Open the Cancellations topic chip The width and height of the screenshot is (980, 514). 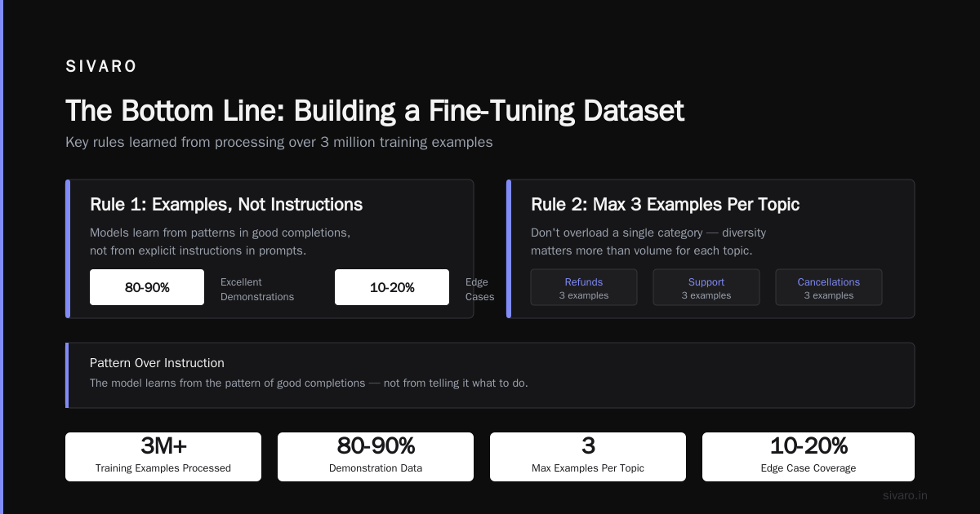[829, 287]
